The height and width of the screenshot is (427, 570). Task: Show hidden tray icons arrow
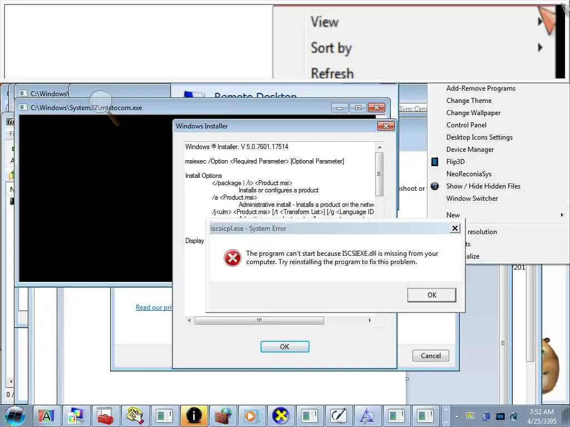(456, 416)
